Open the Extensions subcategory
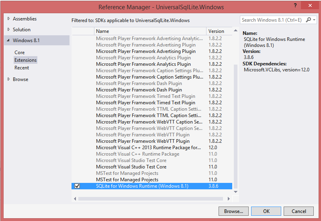Screen dimensions: 321x221 pyautogui.click(x=25, y=60)
